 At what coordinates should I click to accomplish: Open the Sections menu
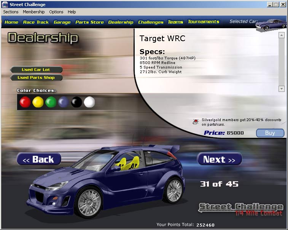[11, 12]
